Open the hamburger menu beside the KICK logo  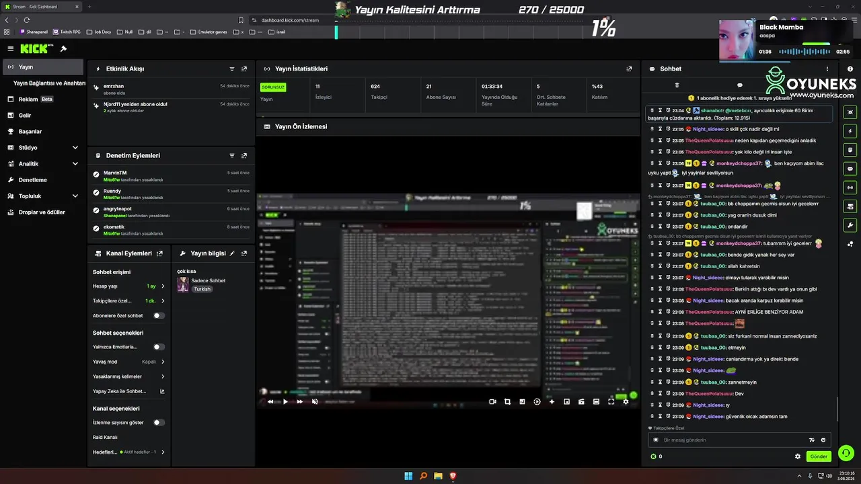click(11, 48)
